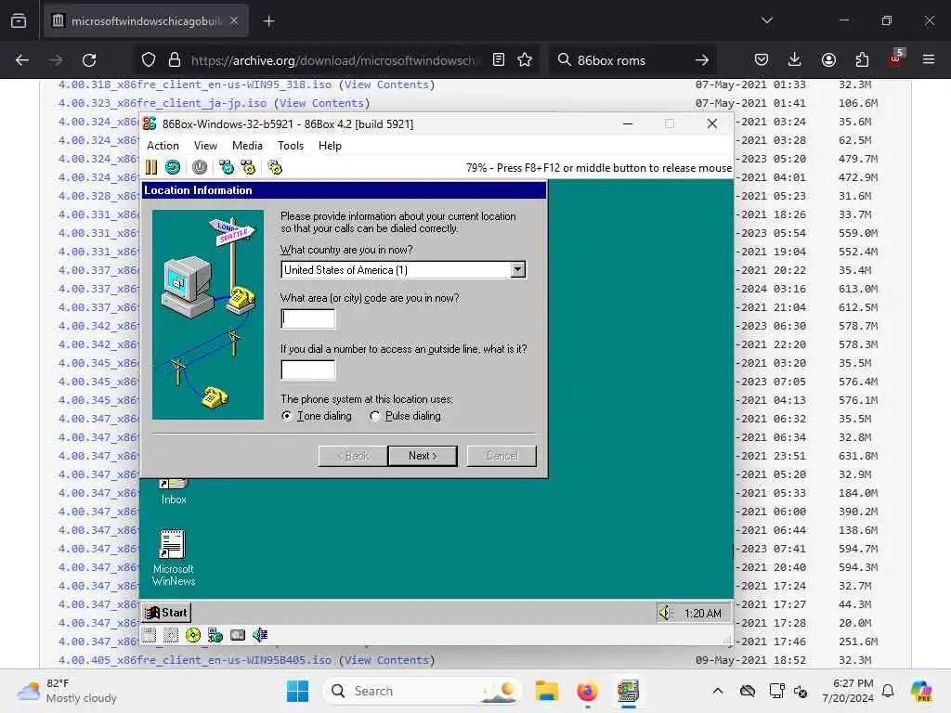Image resolution: width=951 pixels, height=713 pixels.
Task: Open Windows 11 Start menu
Action: [297, 691]
